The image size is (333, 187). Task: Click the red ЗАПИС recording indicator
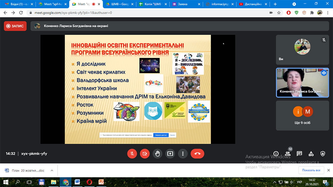point(15,26)
